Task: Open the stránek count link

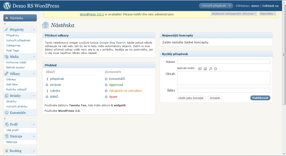Action: click(x=55, y=85)
